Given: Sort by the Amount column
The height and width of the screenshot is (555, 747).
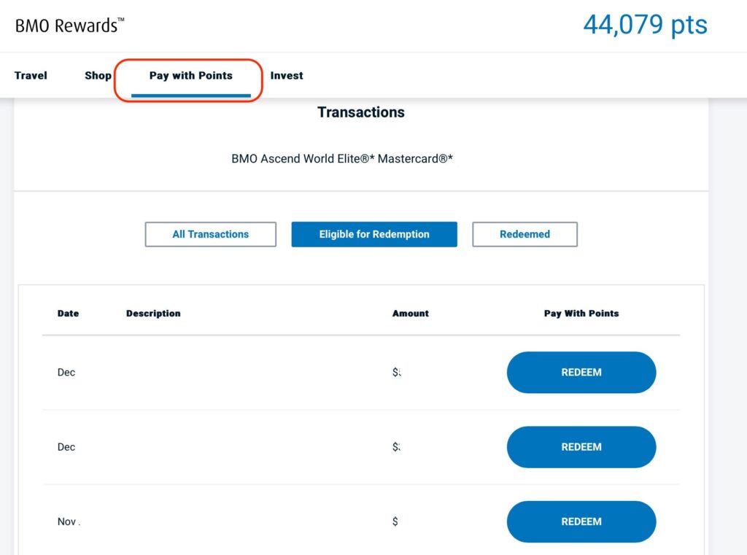Looking at the screenshot, I should (x=410, y=314).
